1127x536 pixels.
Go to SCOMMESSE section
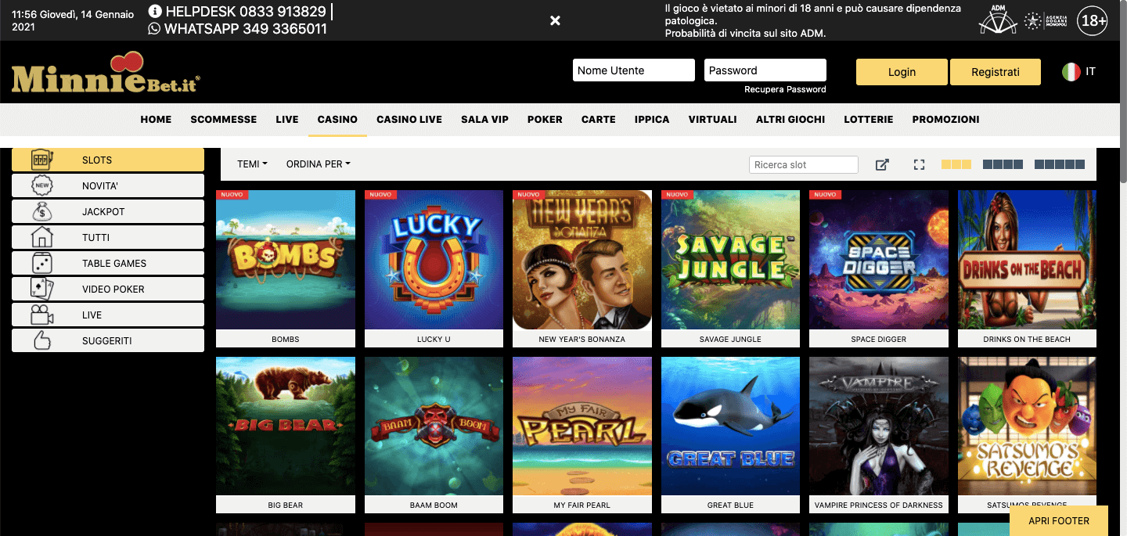pyautogui.click(x=224, y=120)
